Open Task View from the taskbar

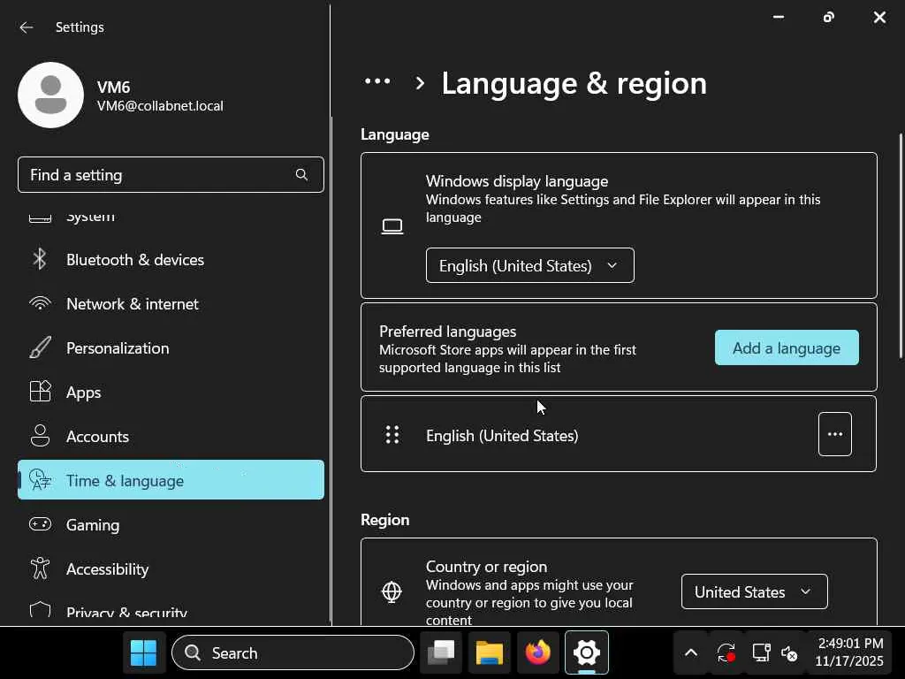click(441, 653)
